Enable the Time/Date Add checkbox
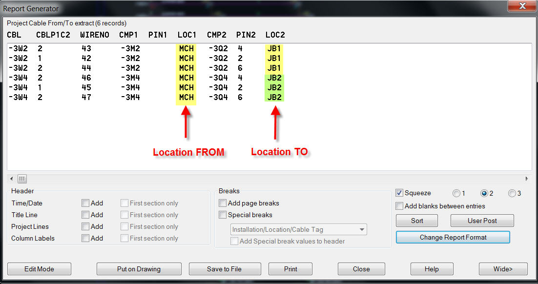 click(85, 203)
